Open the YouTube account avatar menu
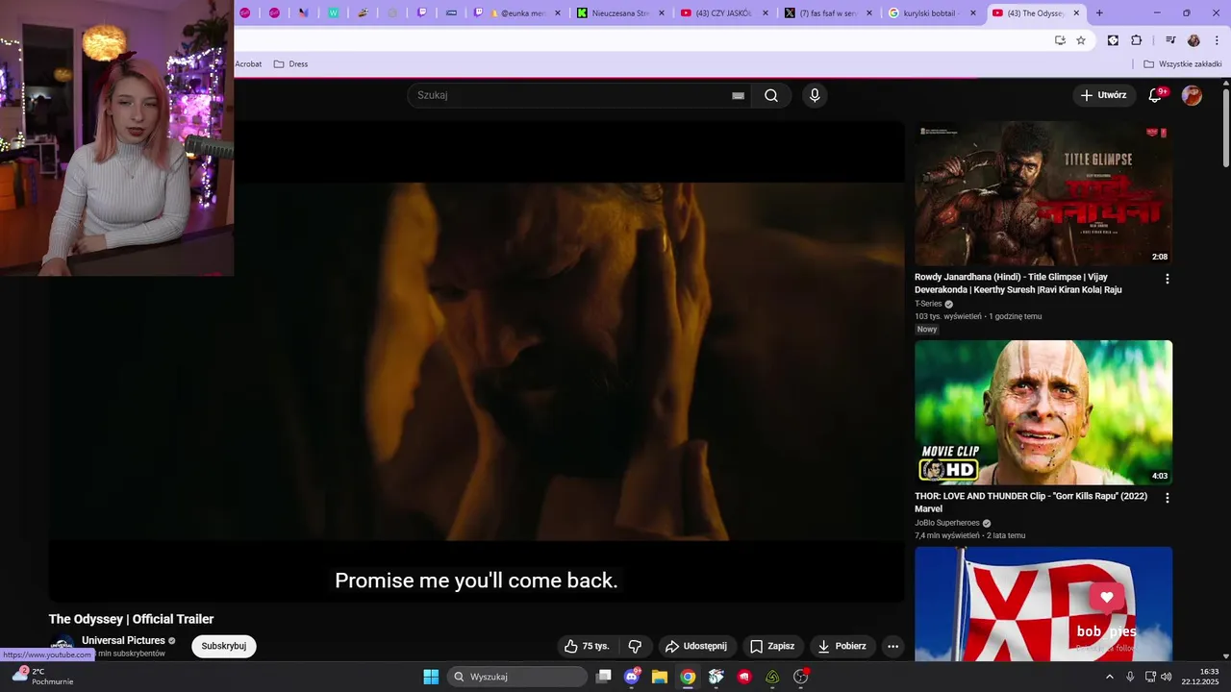This screenshot has width=1231, height=692. point(1192,95)
